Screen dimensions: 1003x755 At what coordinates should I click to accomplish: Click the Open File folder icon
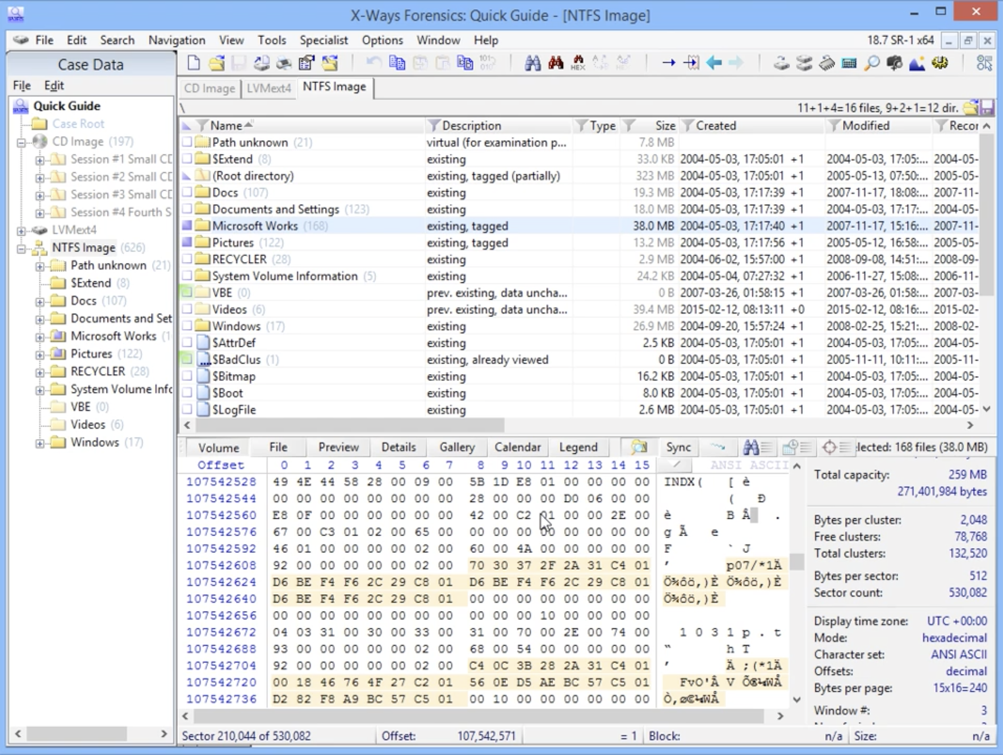coord(216,63)
